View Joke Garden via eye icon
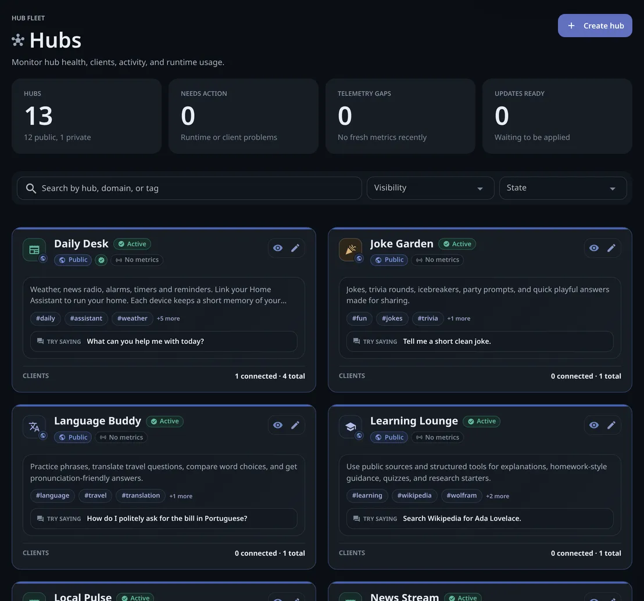Viewport: 644px width, 601px height. [594, 248]
